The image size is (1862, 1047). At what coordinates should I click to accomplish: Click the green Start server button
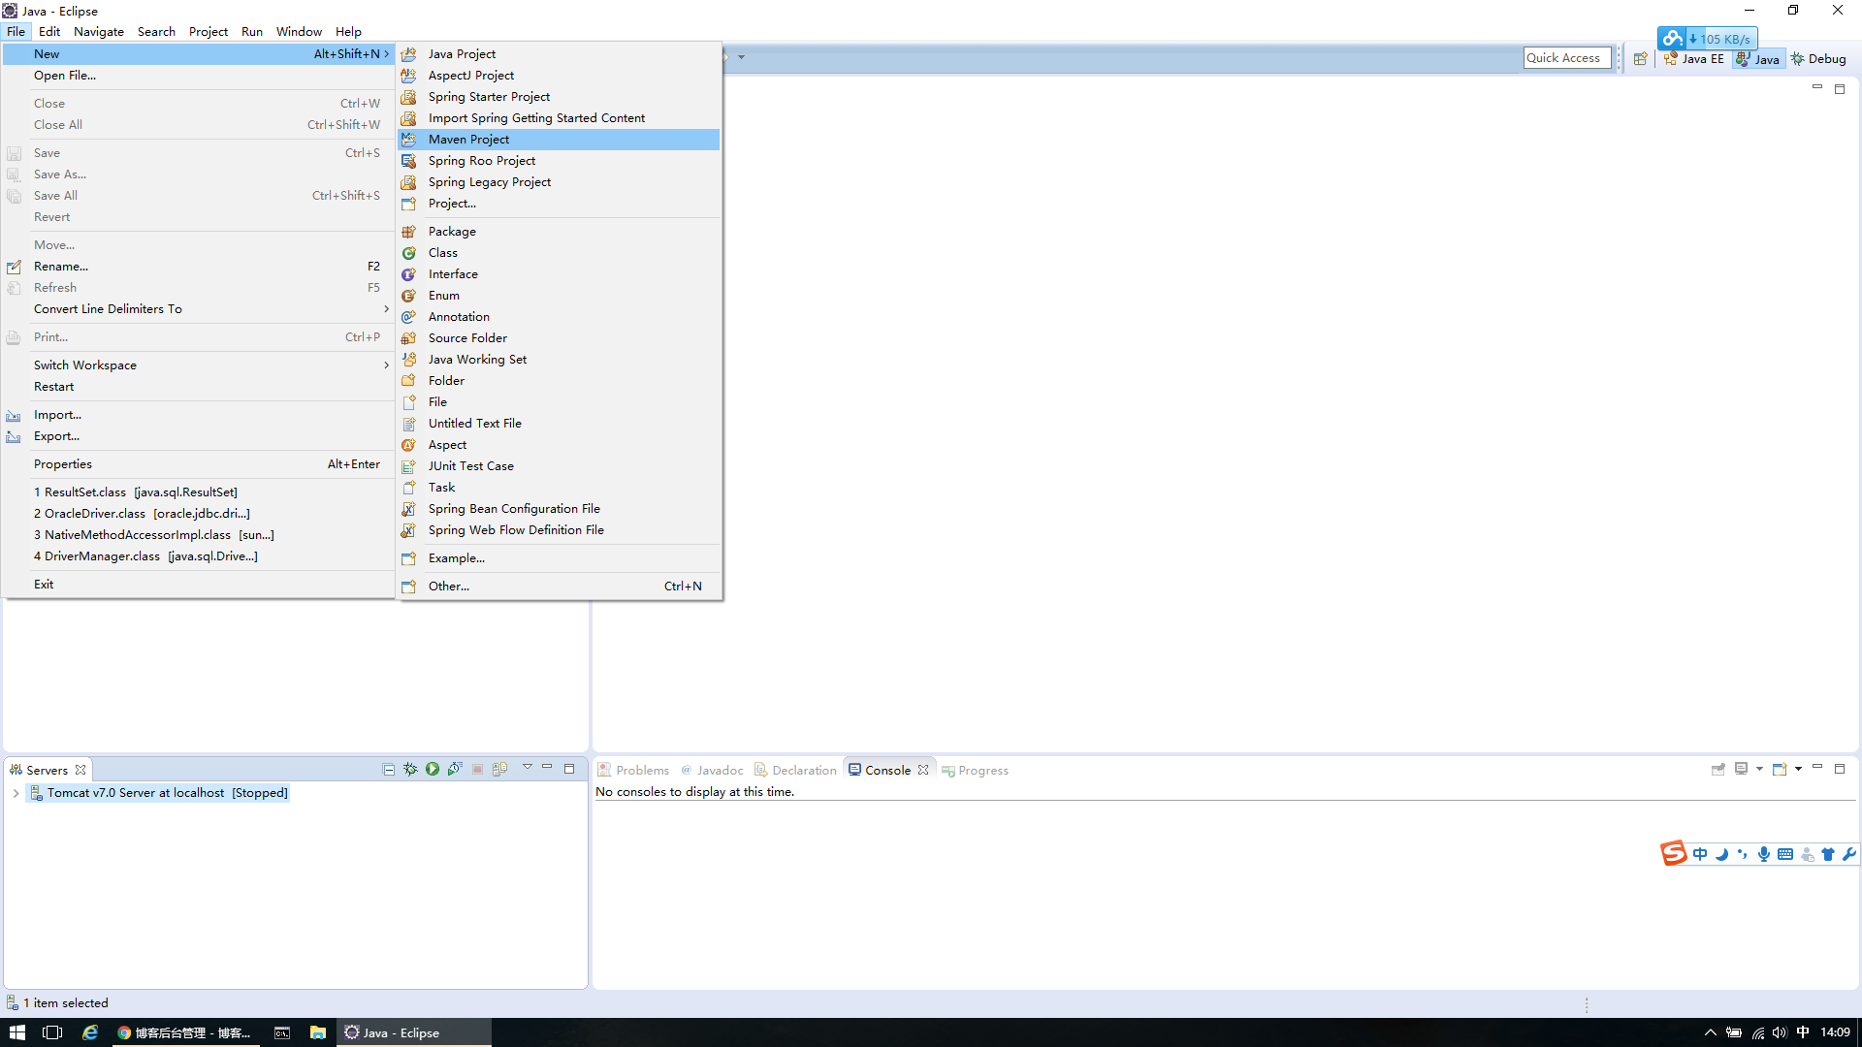433,769
